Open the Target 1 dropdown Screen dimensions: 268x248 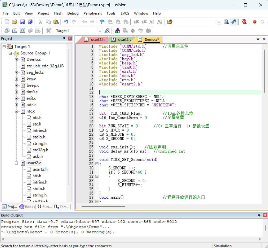click(x=100, y=31)
